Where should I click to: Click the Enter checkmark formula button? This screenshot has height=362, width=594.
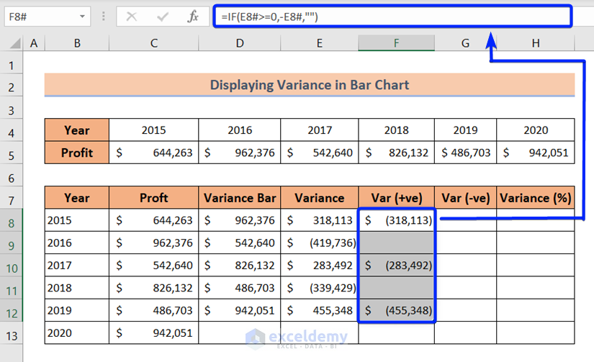162,17
